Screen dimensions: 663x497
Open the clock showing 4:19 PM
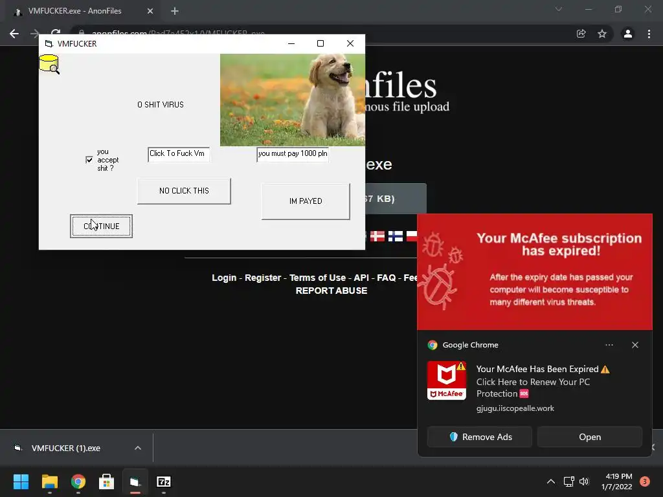[x=617, y=481]
